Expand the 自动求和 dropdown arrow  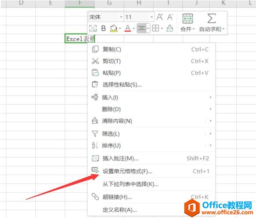(x=223, y=29)
